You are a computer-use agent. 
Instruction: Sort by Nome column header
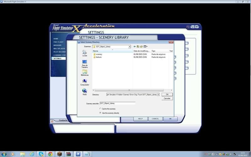[x=113, y=51]
